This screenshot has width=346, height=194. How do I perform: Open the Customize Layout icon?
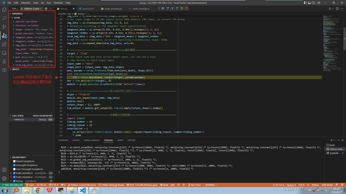pos(320,3)
